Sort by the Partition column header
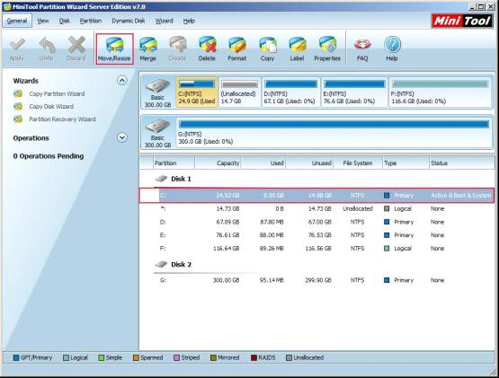The image size is (499, 378). pyautogui.click(x=174, y=163)
